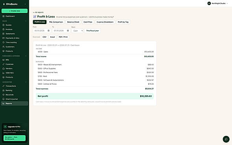Viewport: 232px width, 145px height.
Task: Click the Profit & Loss heading chart icon
Action: tap(35, 17)
